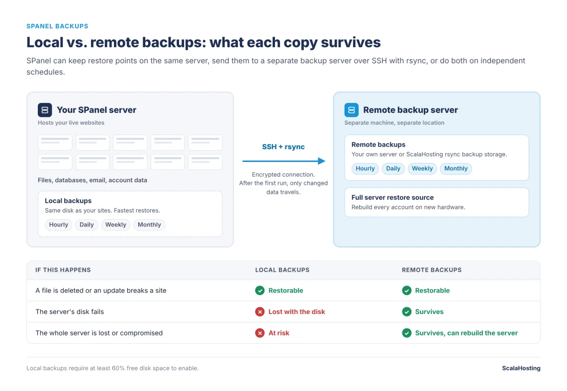Click the red X icon beside Lost with the disk
This screenshot has height=391, width=567.
(x=260, y=312)
